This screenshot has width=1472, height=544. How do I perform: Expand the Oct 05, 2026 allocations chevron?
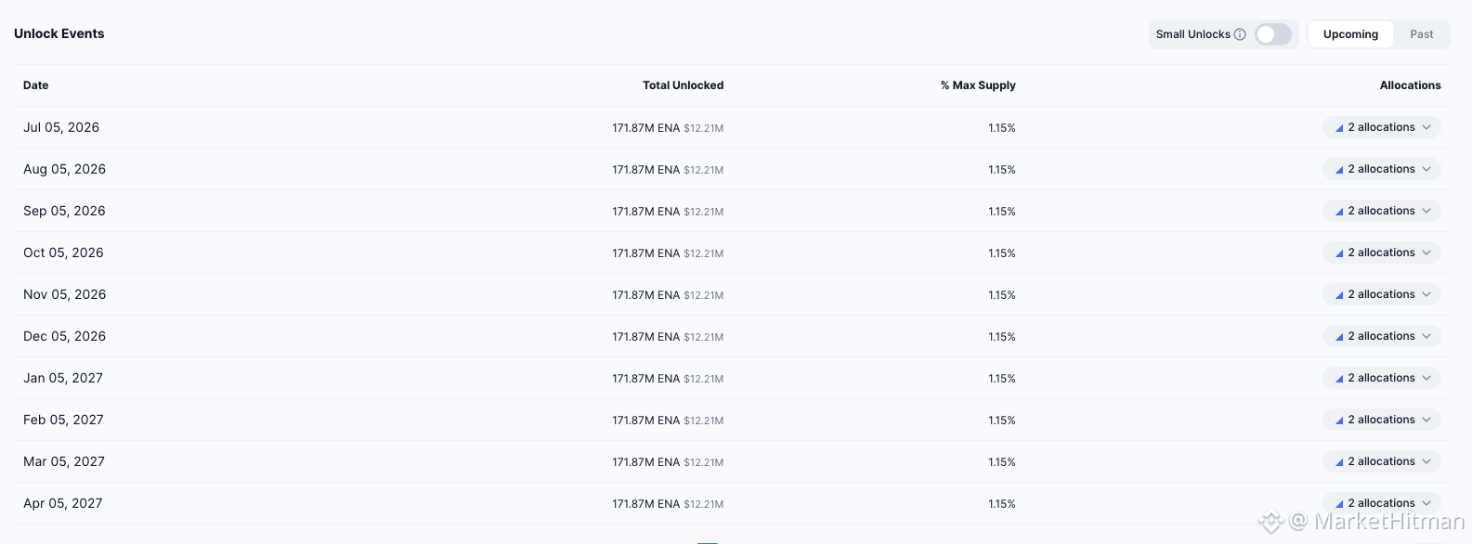[x=1426, y=253]
